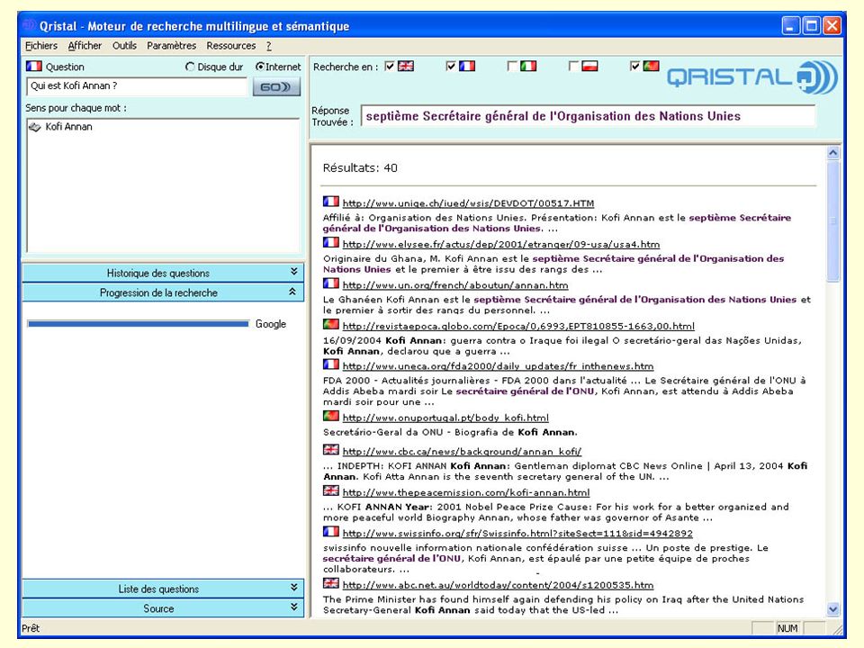Expand the Historique des questions panel

(x=163, y=273)
